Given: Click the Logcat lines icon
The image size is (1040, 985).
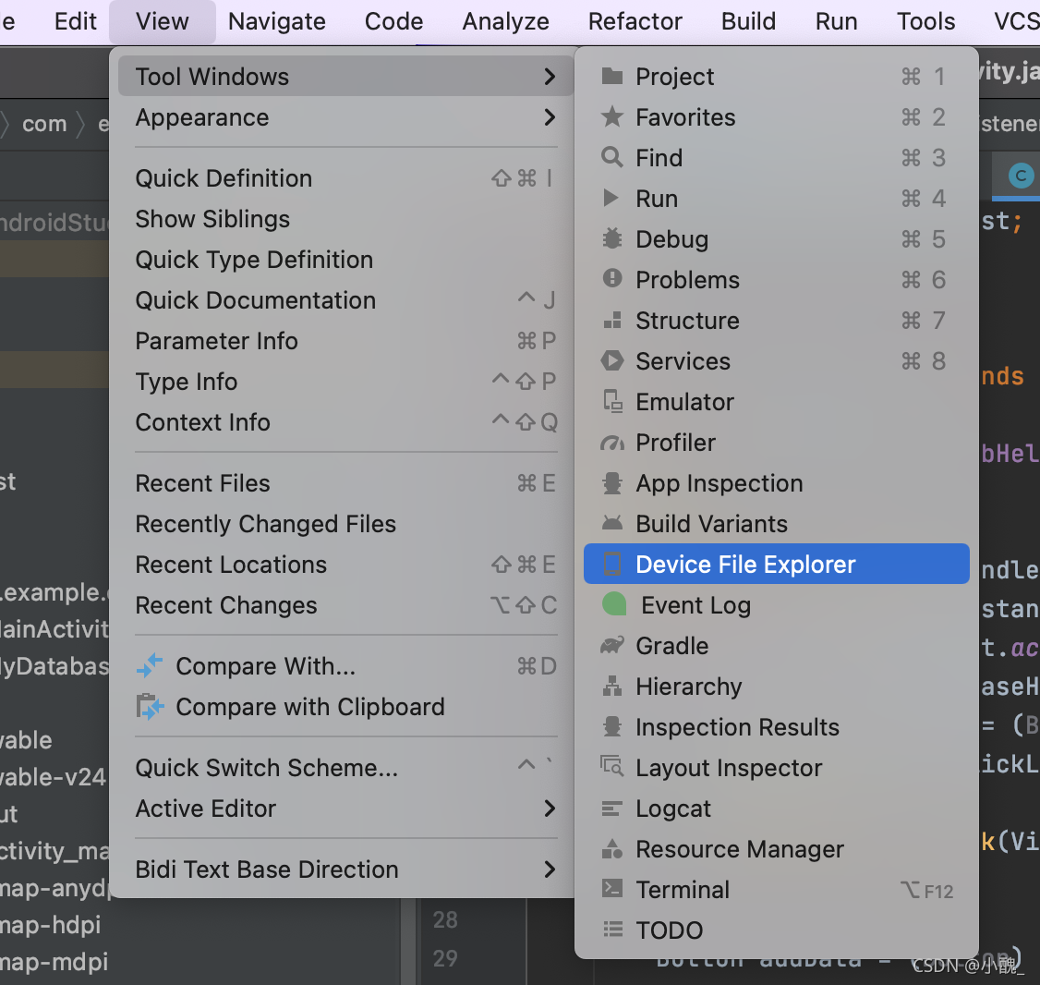Looking at the screenshot, I should pos(611,809).
